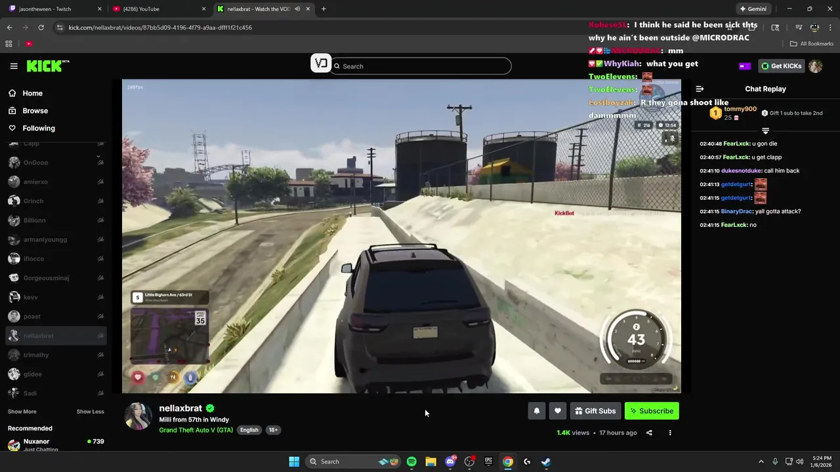Open the Kick hamburger sidebar menu
This screenshot has height=472, width=840.
pyautogui.click(x=14, y=66)
